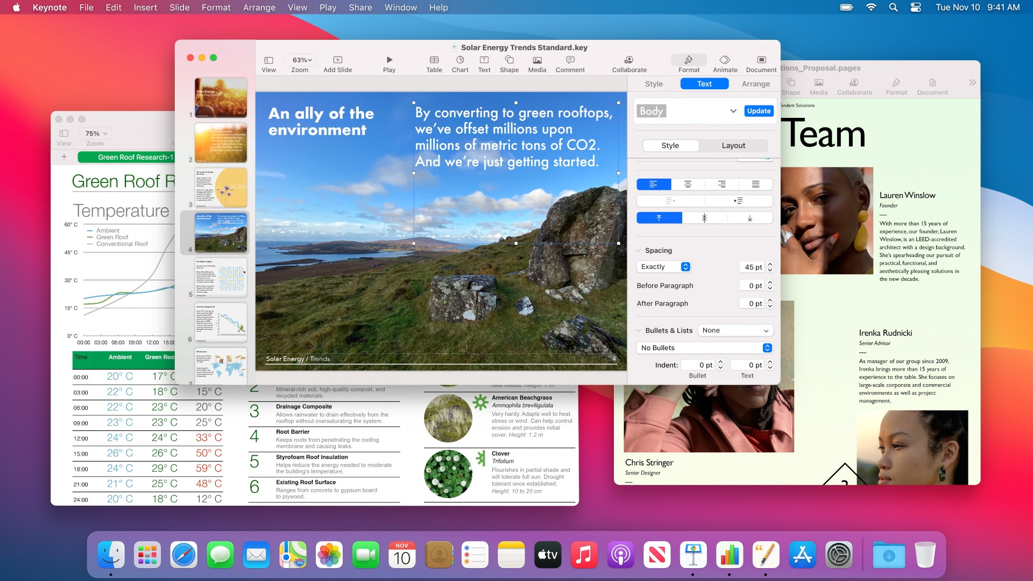Increase After Paragraph spacing with the stepper
Screen dimensions: 1033x581
[x=770, y=301]
